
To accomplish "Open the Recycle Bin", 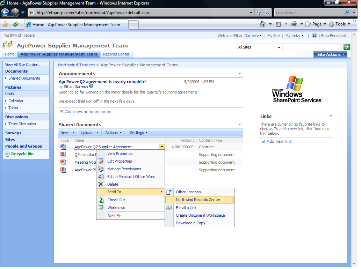I will tap(22, 154).
